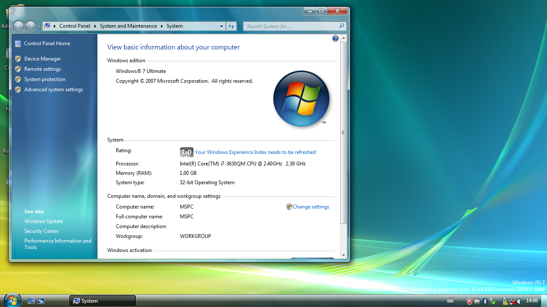Open the Start menu orb
Image resolution: width=547 pixels, height=307 pixels.
(x=12, y=300)
